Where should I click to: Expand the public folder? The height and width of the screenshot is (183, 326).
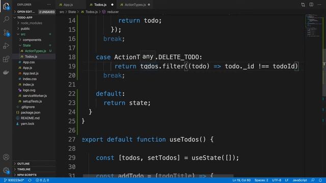tap(25, 28)
